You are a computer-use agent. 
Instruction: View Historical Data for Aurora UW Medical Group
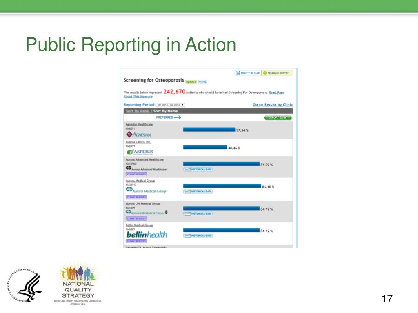198,214
